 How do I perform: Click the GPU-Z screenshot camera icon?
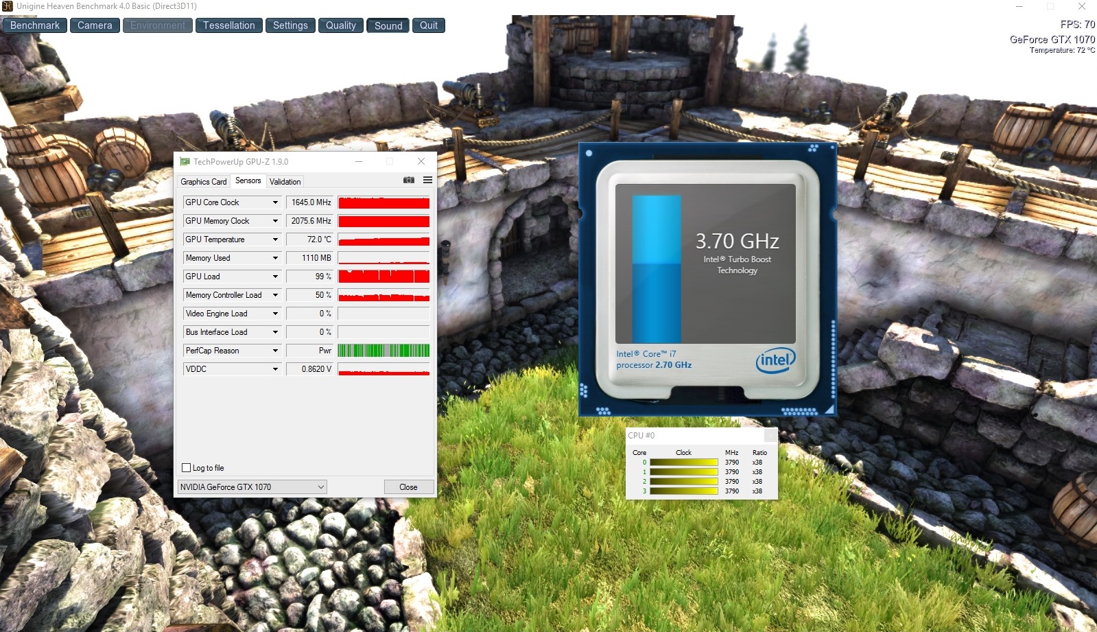[x=409, y=180]
